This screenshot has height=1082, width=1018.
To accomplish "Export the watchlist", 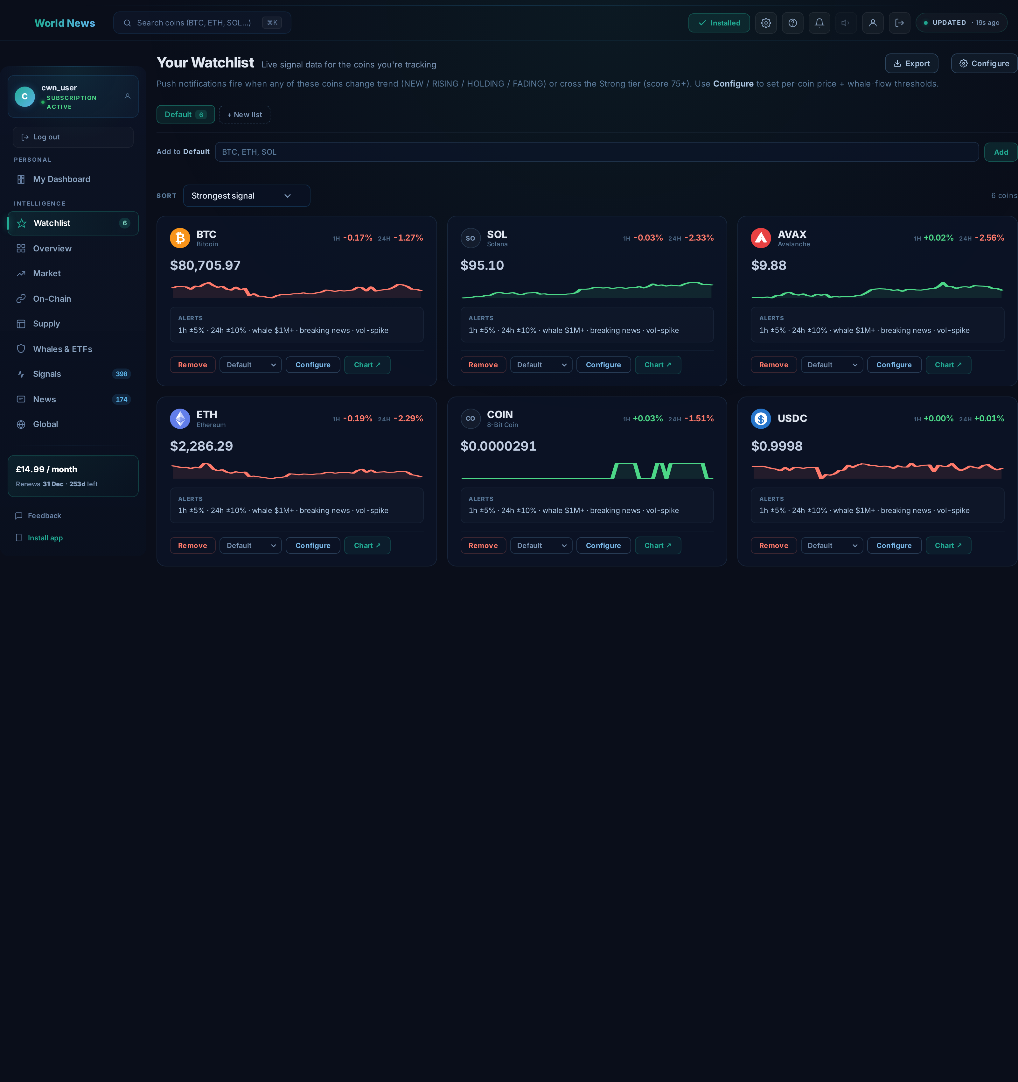I will click(911, 64).
